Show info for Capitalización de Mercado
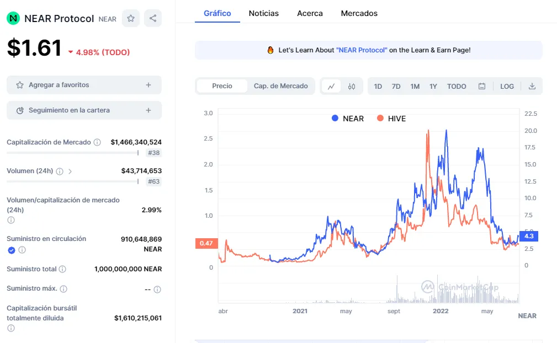 coord(97,142)
